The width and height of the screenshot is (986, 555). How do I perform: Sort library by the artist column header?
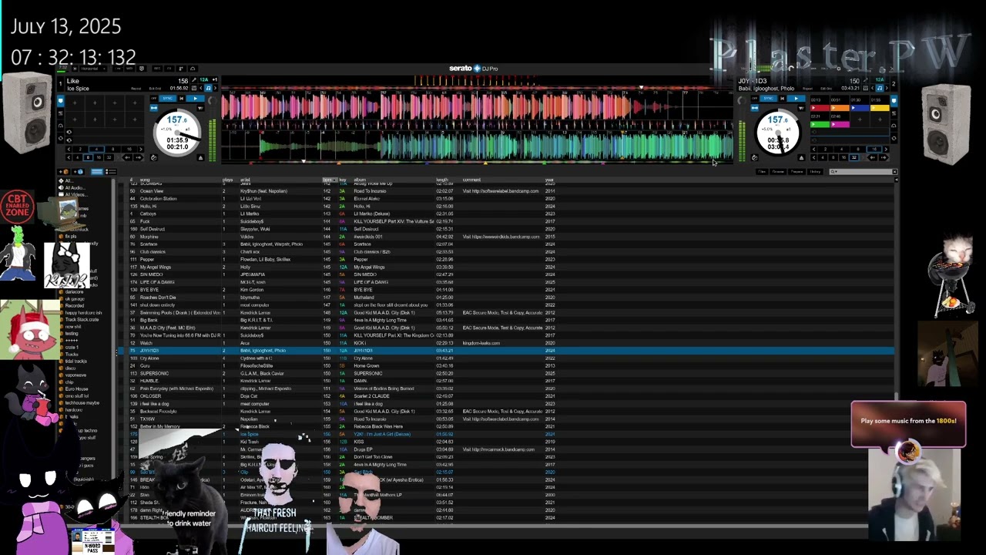point(245,180)
